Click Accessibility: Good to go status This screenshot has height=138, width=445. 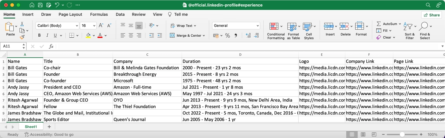[x=49, y=134]
